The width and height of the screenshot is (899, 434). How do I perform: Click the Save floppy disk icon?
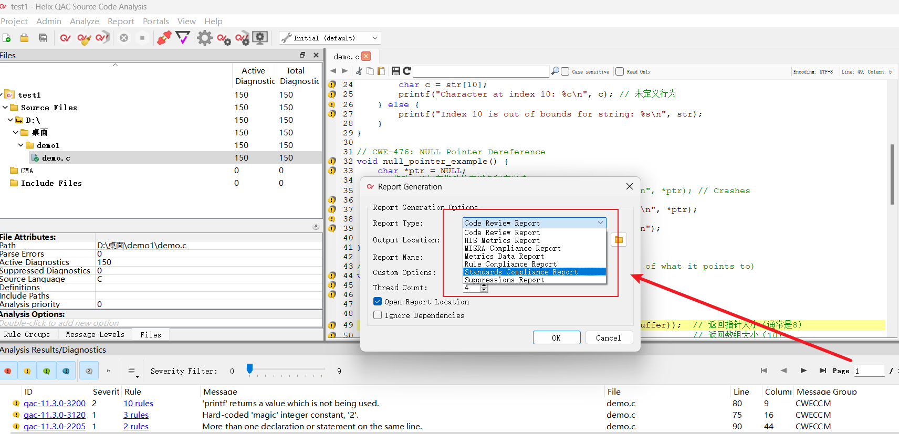click(x=396, y=71)
